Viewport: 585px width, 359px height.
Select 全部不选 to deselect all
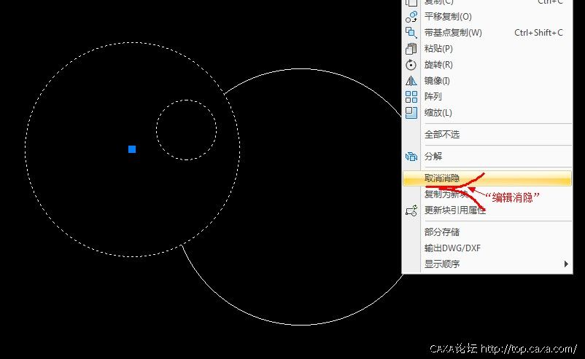[442, 135]
